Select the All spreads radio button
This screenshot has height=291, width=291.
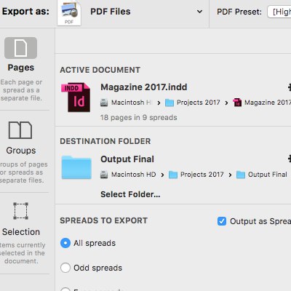click(x=65, y=243)
